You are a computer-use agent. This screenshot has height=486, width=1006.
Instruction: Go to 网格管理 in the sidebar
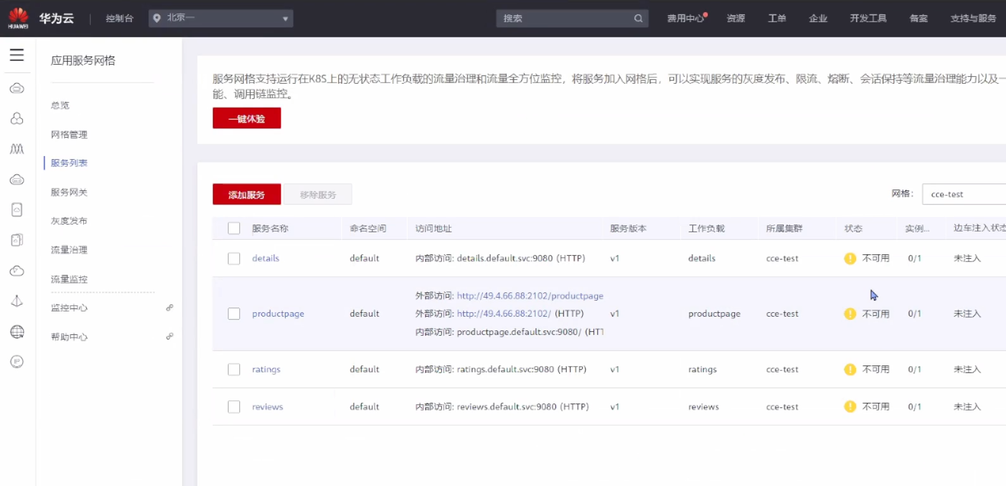pos(69,135)
